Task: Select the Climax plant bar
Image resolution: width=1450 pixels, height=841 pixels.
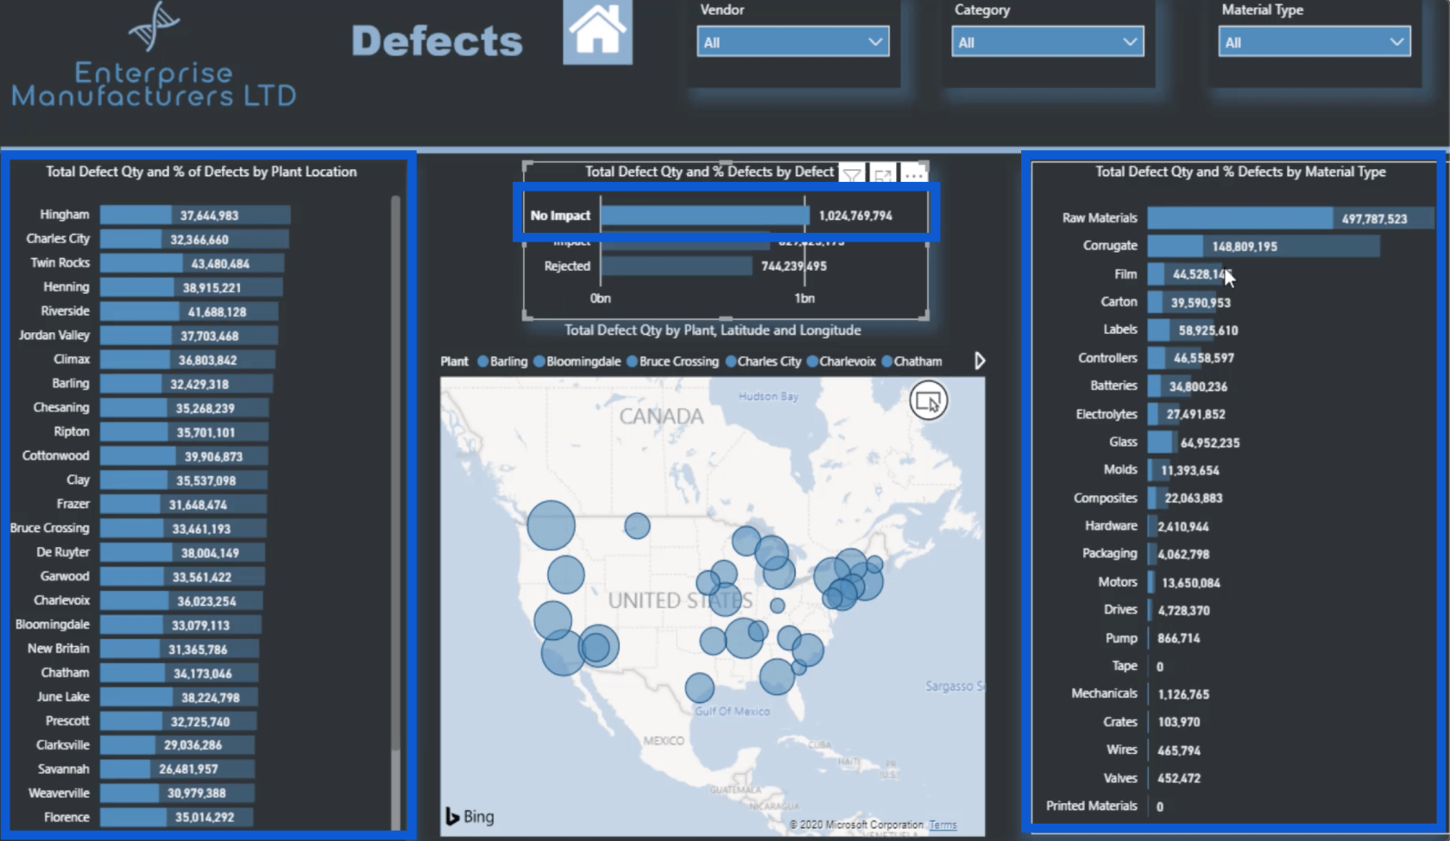Action: click(187, 360)
